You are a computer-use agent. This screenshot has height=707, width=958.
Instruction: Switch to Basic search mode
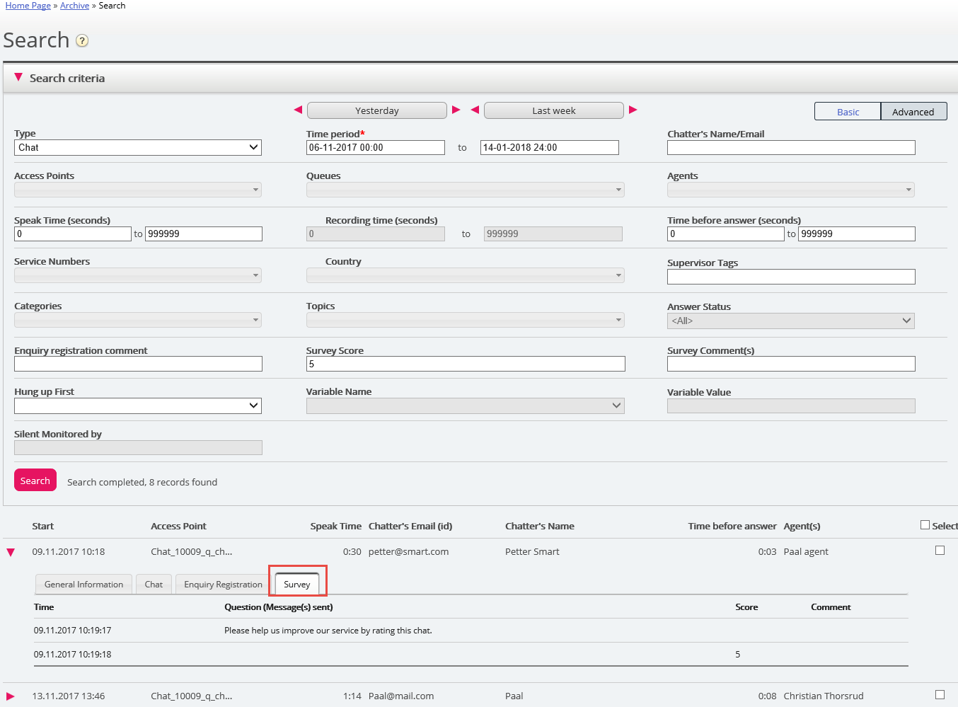pyautogui.click(x=848, y=112)
